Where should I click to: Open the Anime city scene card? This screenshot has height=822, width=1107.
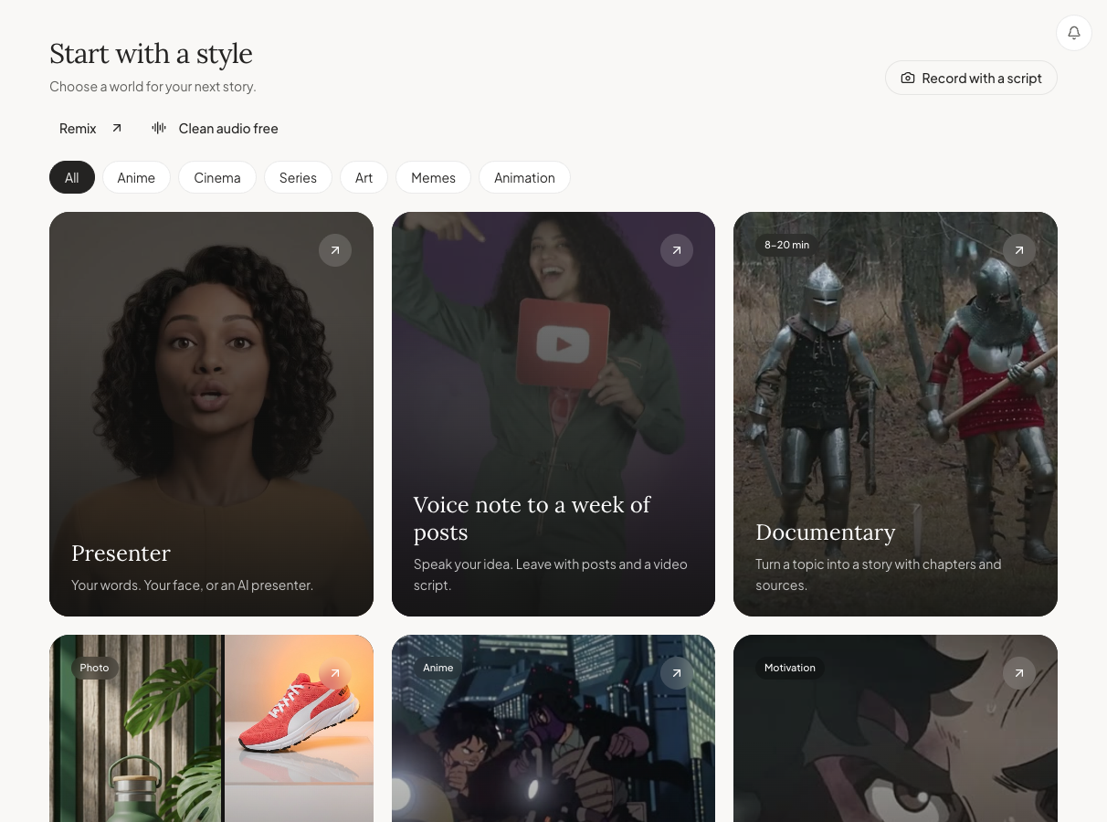tap(553, 728)
